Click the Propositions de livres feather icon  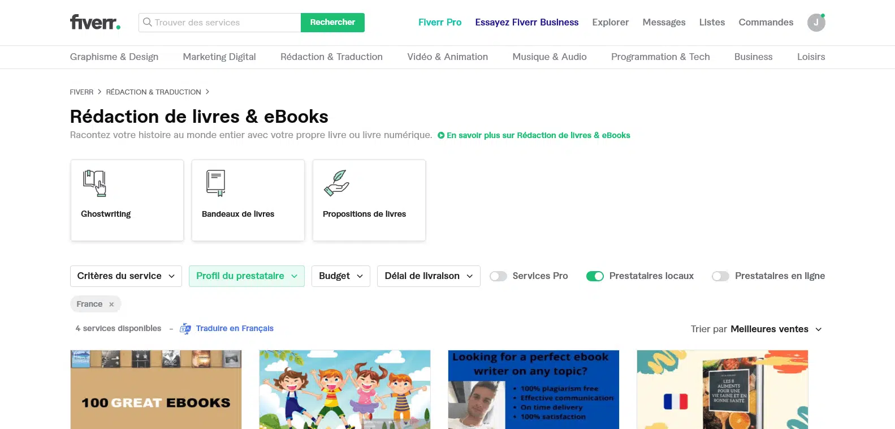click(x=336, y=183)
